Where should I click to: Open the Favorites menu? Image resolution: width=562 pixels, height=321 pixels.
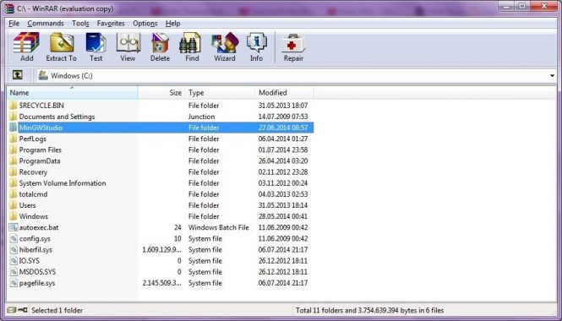[111, 24]
